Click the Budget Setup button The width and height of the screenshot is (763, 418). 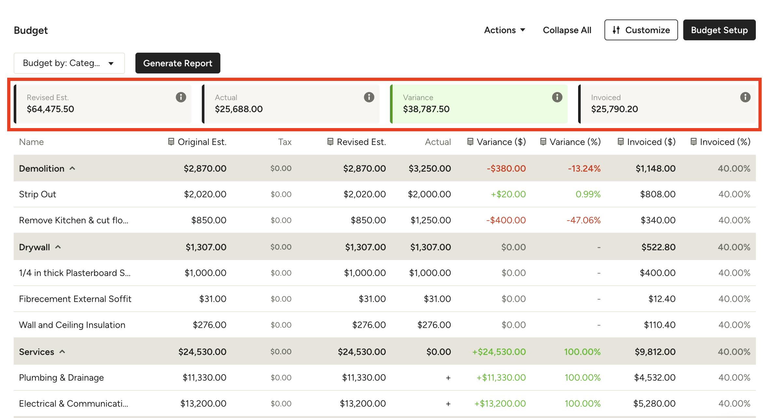pos(719,30)
